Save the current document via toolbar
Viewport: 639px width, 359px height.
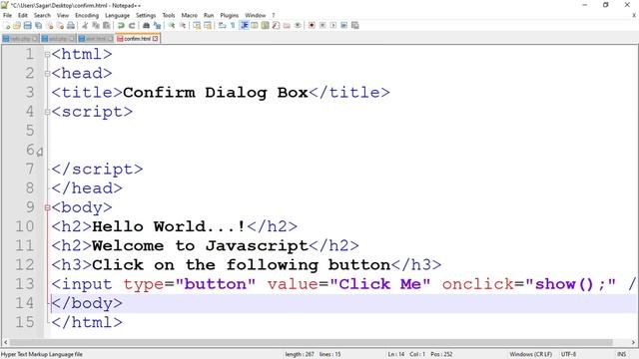[x=27, y=25]
